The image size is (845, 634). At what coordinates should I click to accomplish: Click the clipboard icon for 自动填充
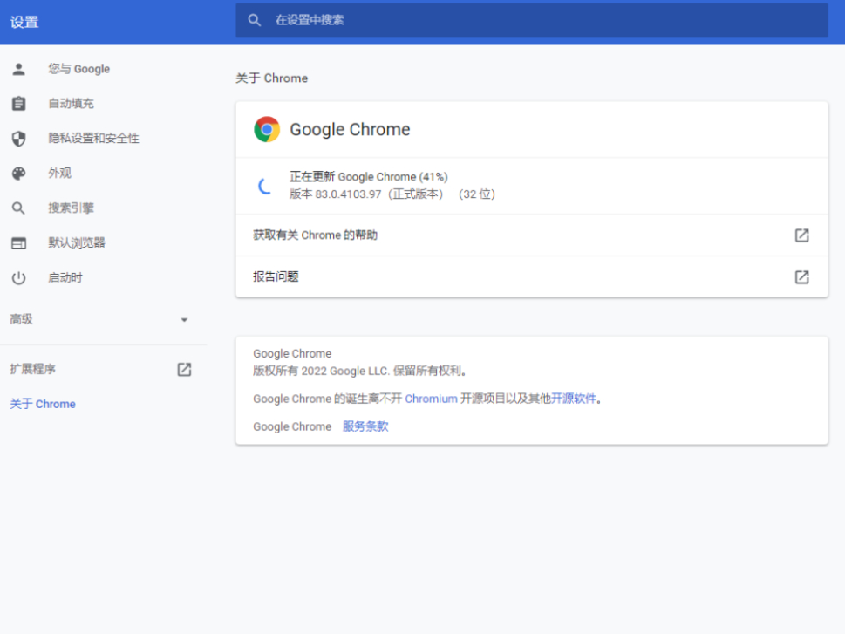pyautogui.click(x=19, y=104)
